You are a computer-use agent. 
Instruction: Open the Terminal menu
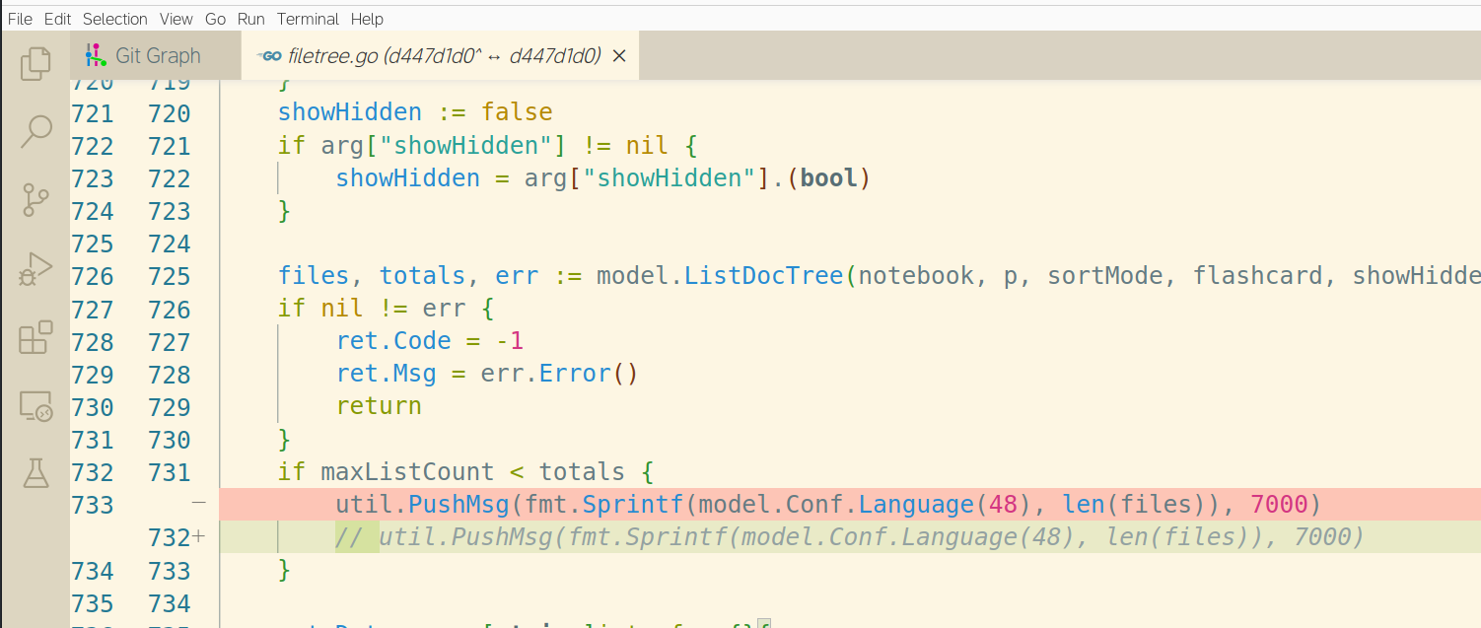tap(308, 19)
